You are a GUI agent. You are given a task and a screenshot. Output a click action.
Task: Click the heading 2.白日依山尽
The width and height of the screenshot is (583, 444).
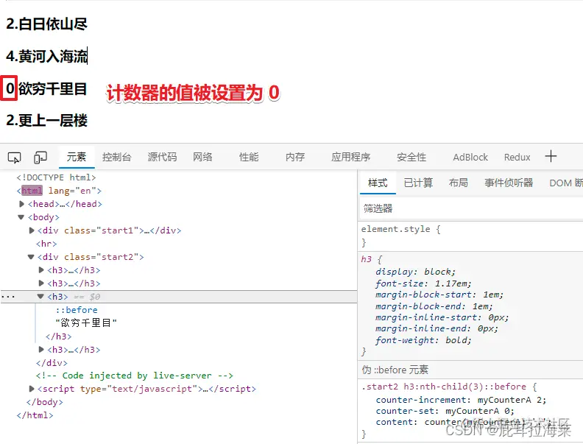47,24
